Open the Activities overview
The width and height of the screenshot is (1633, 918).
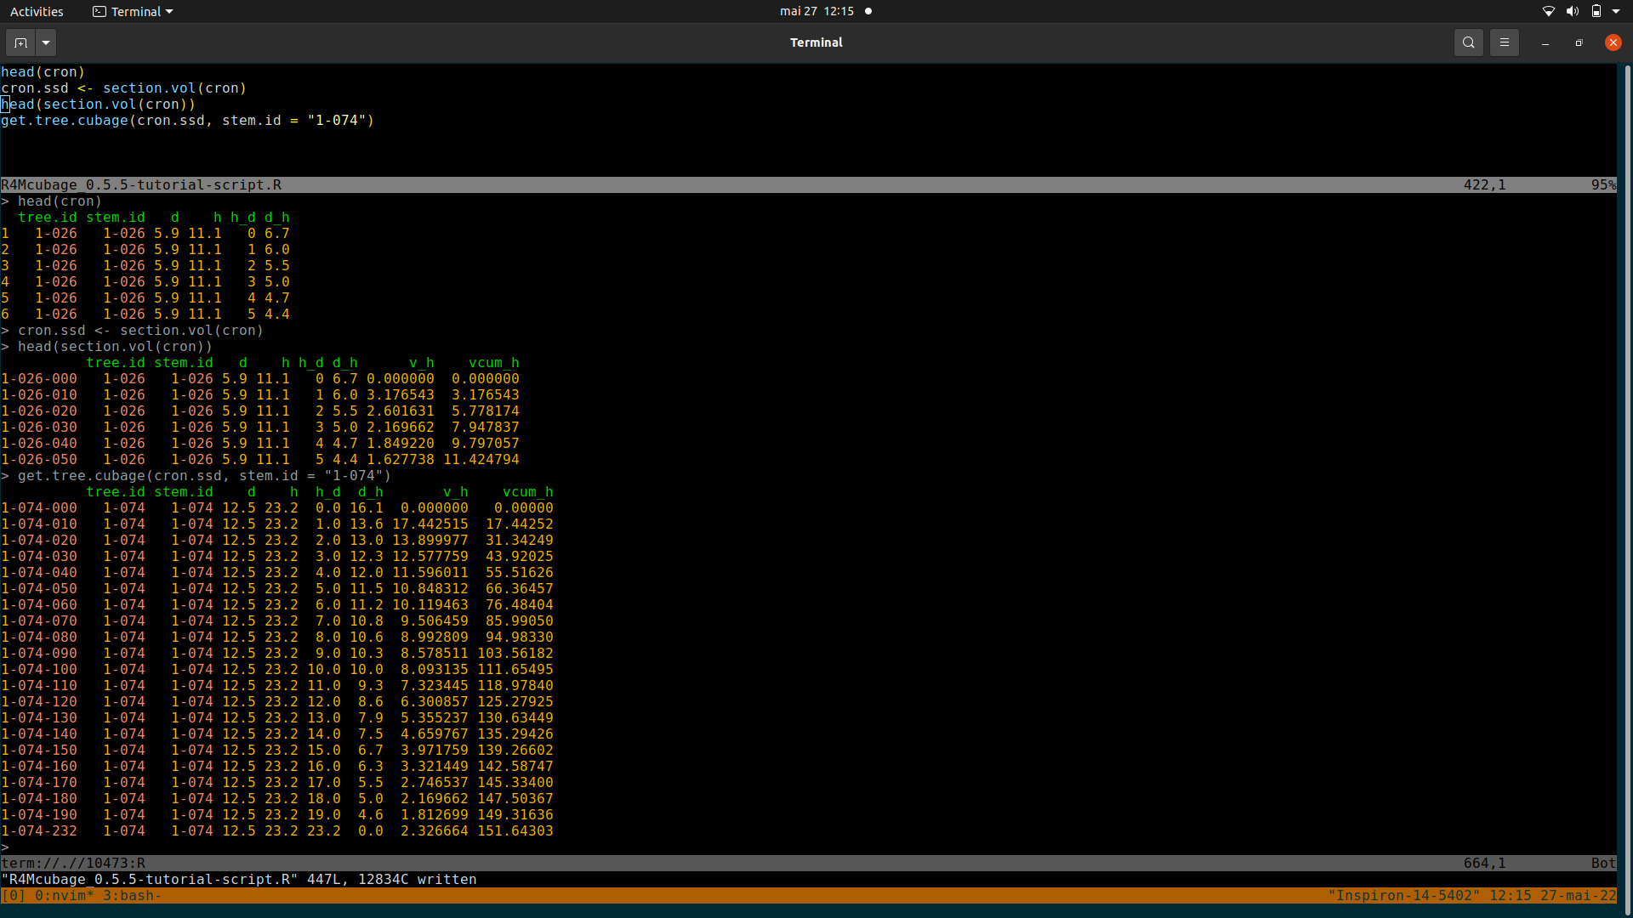click(37, 11)
